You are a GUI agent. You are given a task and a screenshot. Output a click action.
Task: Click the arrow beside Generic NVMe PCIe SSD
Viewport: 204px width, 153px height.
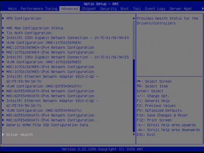click(3, 125)
